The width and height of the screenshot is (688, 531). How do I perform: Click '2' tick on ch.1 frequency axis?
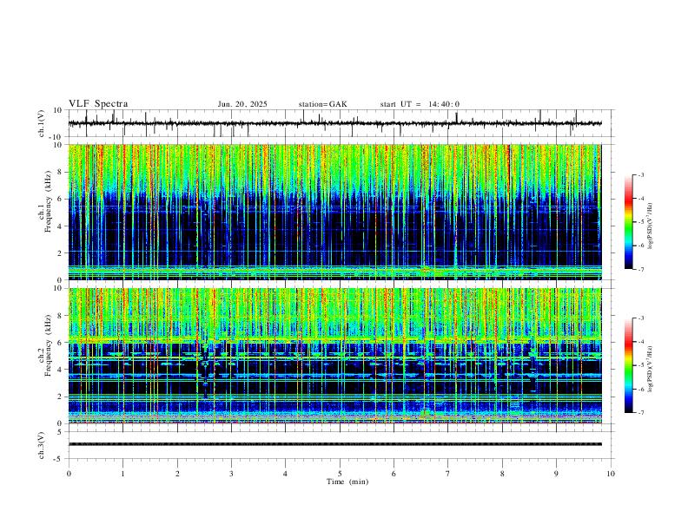point(61,253)
